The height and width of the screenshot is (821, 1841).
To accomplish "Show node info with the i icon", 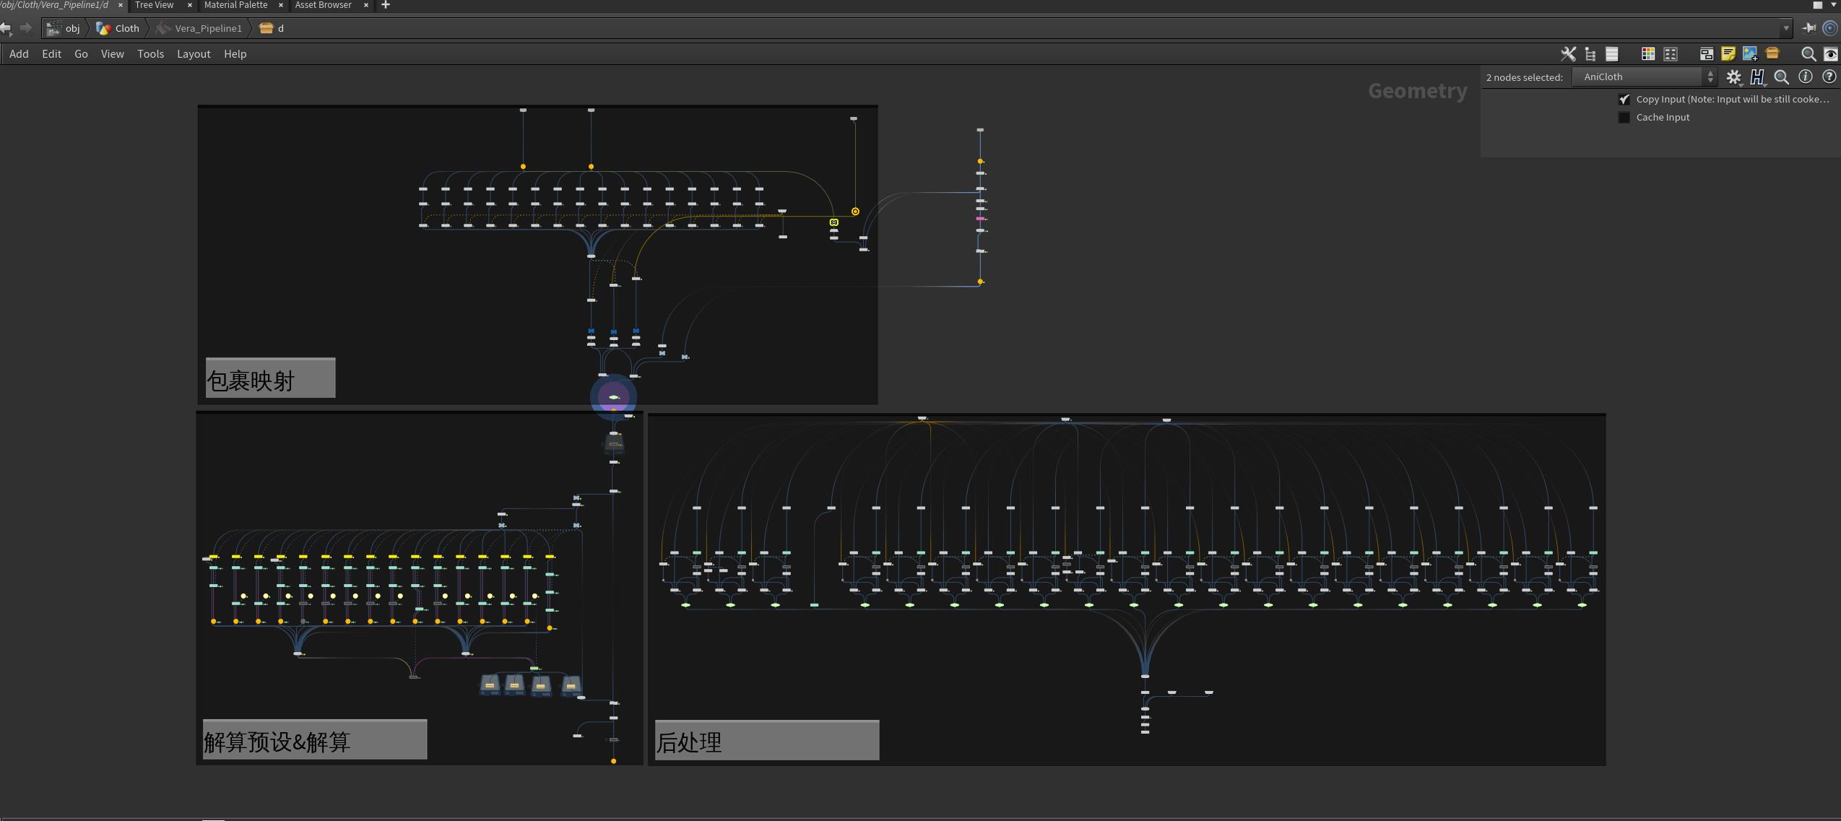I will point(1805,77).
